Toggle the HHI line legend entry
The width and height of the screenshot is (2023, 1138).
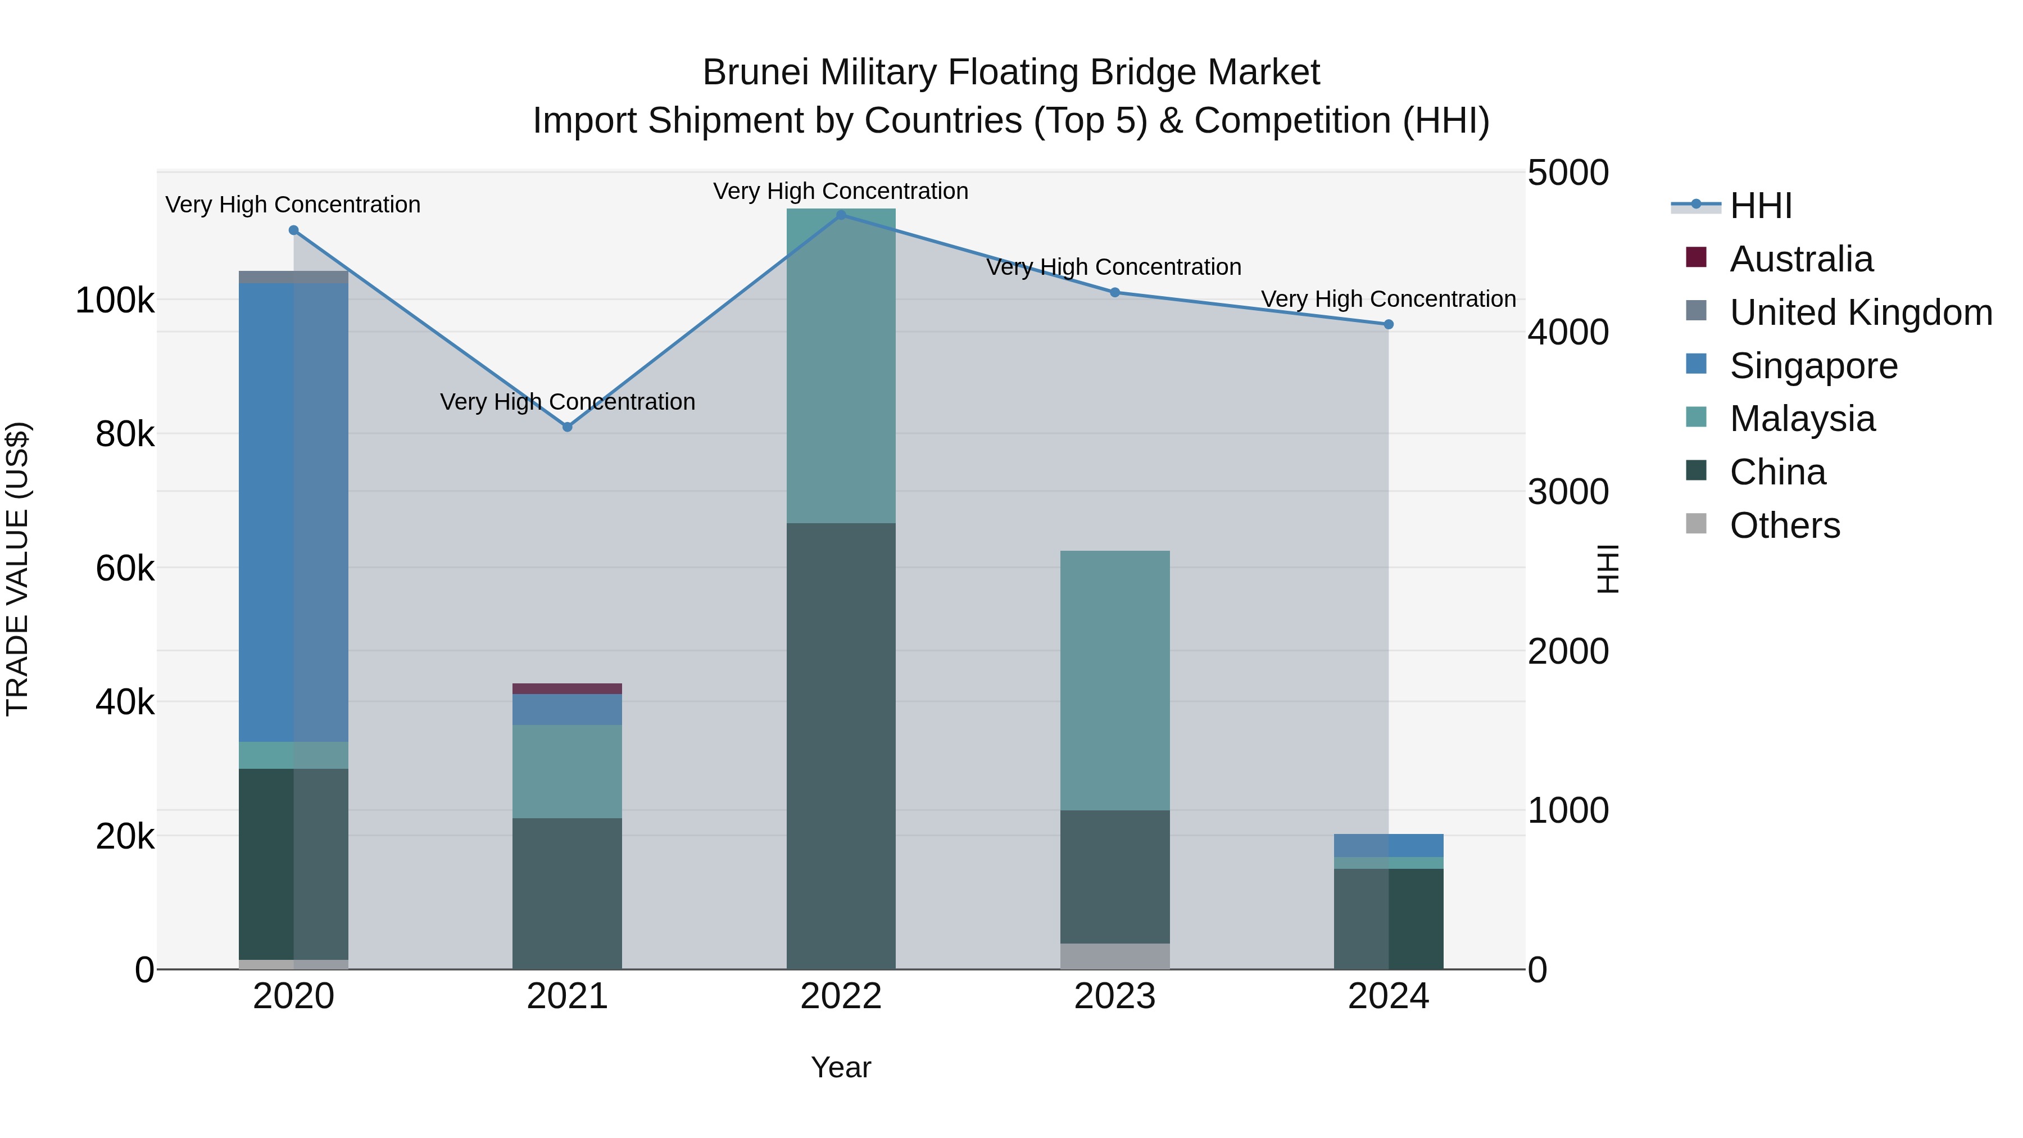pos(1732,206)
